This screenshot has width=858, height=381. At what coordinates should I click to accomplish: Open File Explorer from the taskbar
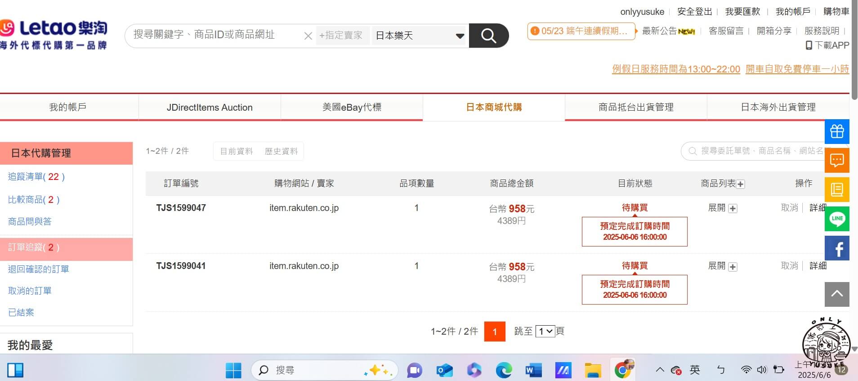point(593,370)
